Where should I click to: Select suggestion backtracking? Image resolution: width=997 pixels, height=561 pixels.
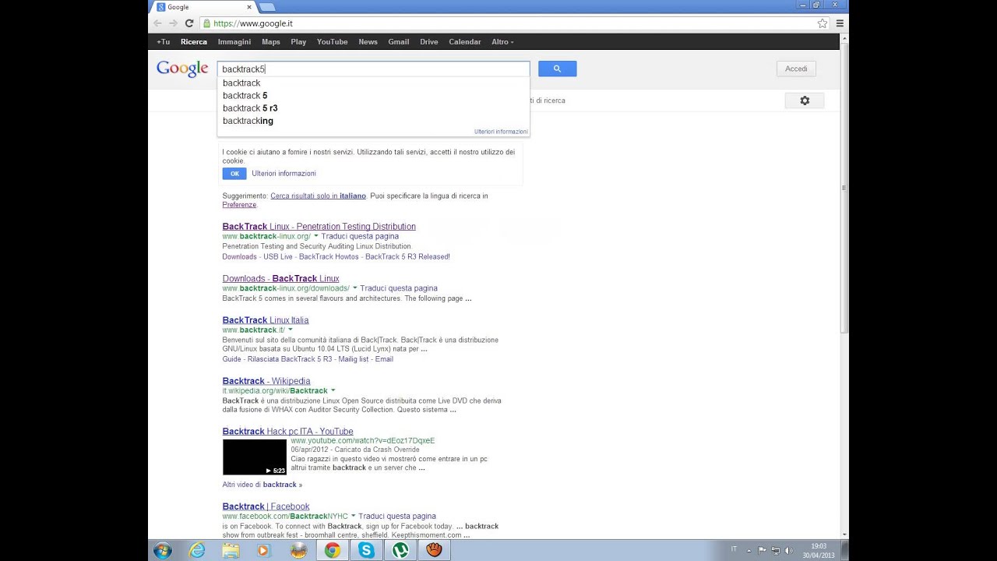coord(373,121)
